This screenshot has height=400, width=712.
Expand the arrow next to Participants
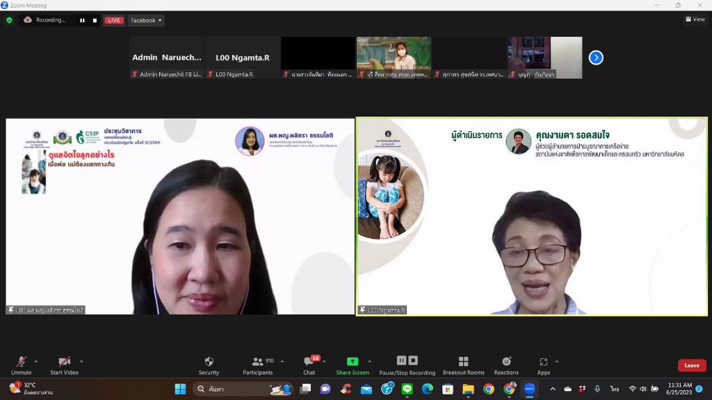(x=282, y=361)
